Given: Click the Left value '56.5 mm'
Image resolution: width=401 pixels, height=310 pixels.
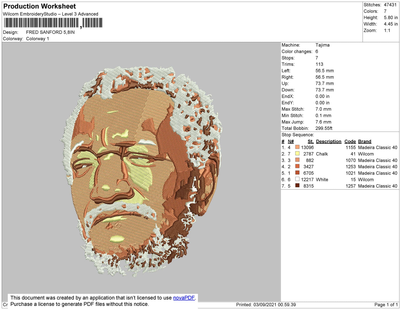Looking at the screenshot, I should (325, 70).
